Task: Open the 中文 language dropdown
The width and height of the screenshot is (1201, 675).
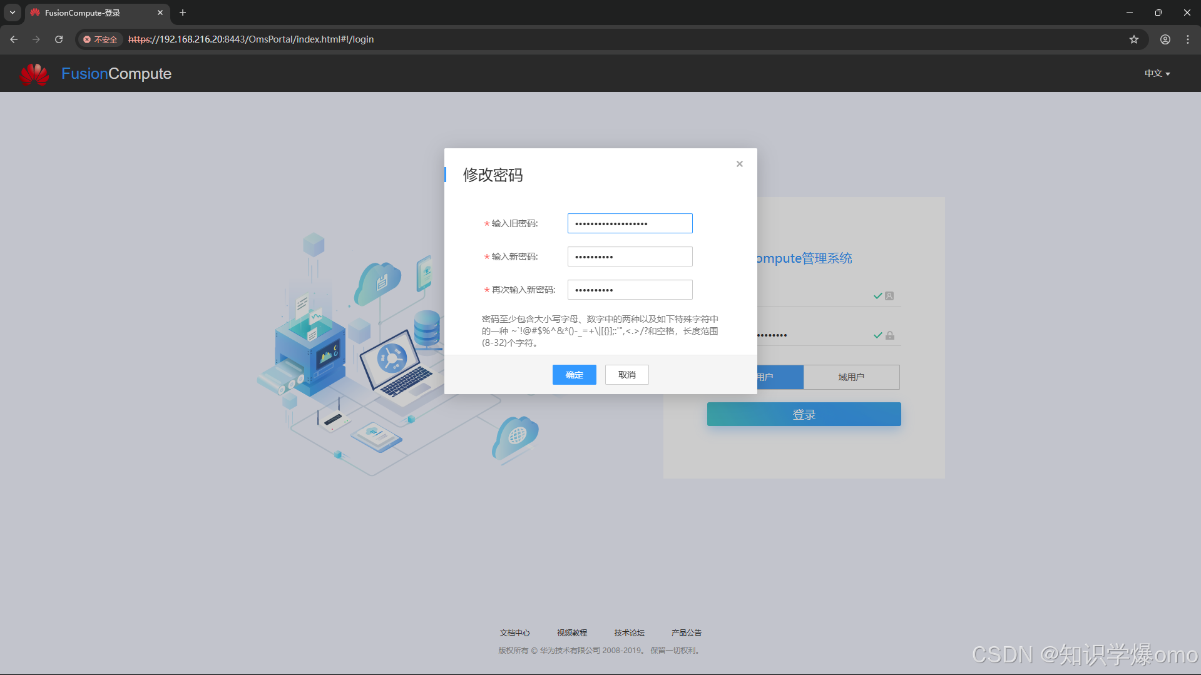Action: pos(1157,73)
